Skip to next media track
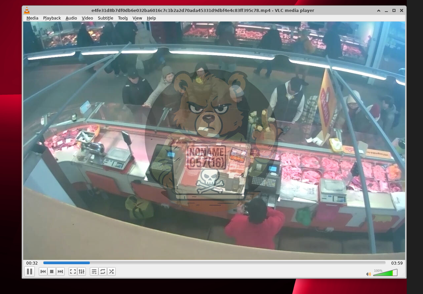Screen dimensions: 423x294 (x=60, y=271)
